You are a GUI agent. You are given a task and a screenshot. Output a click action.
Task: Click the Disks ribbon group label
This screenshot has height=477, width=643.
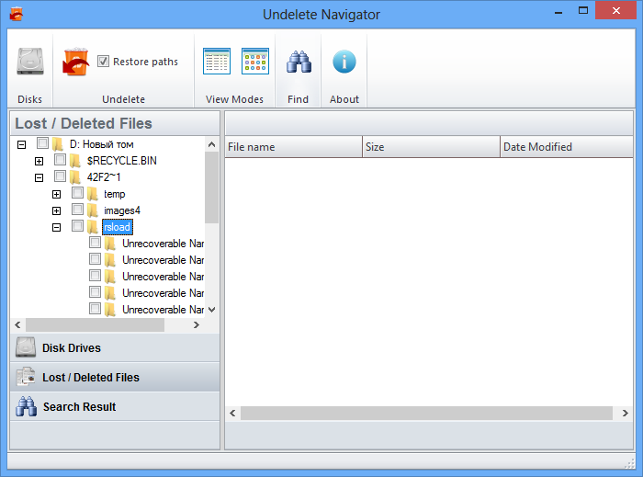coord(30,99)
